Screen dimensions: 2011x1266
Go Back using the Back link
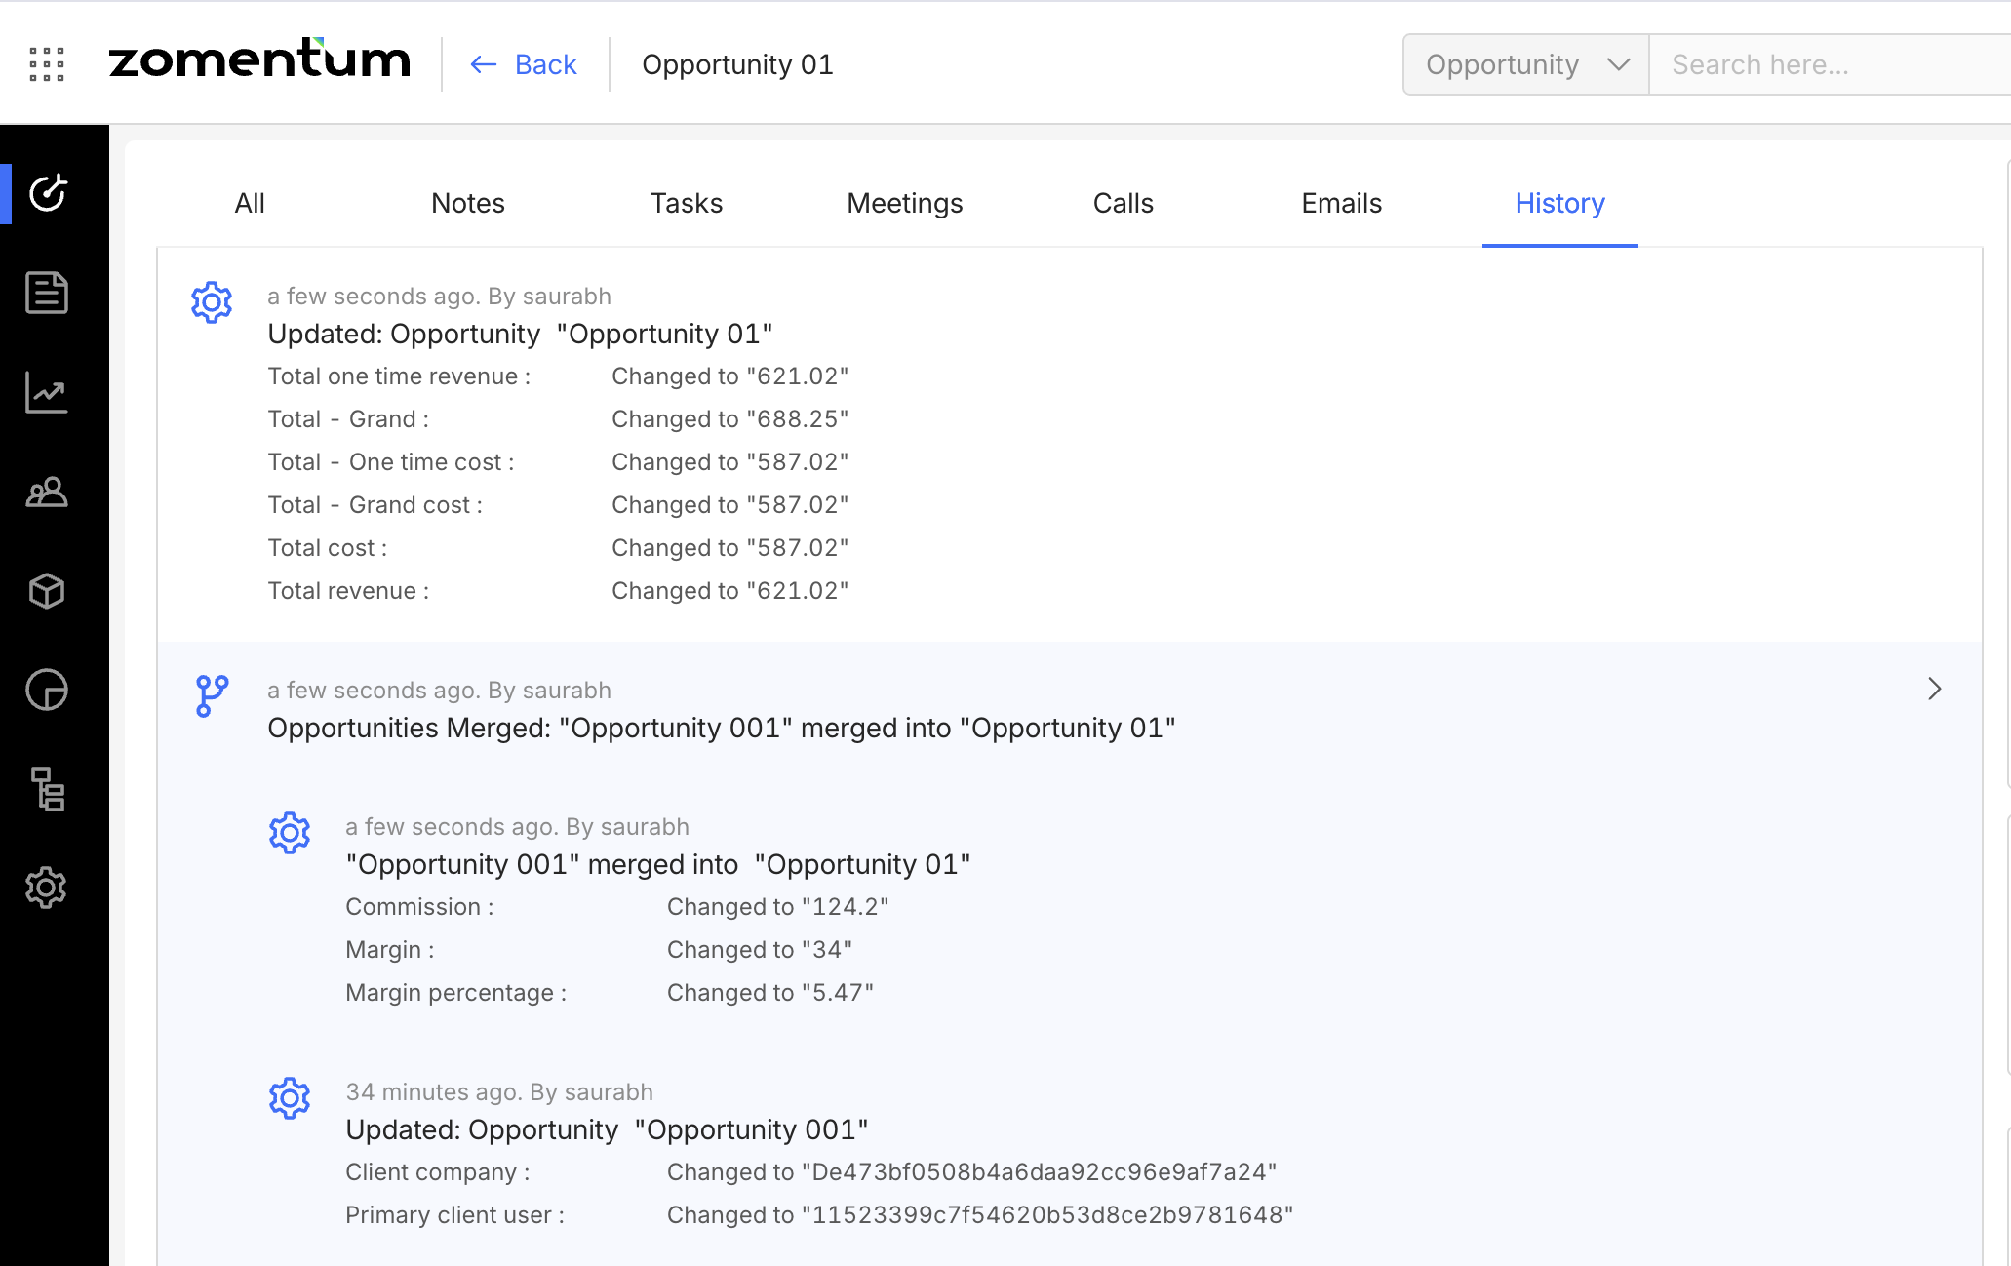[x=525, y=64]
